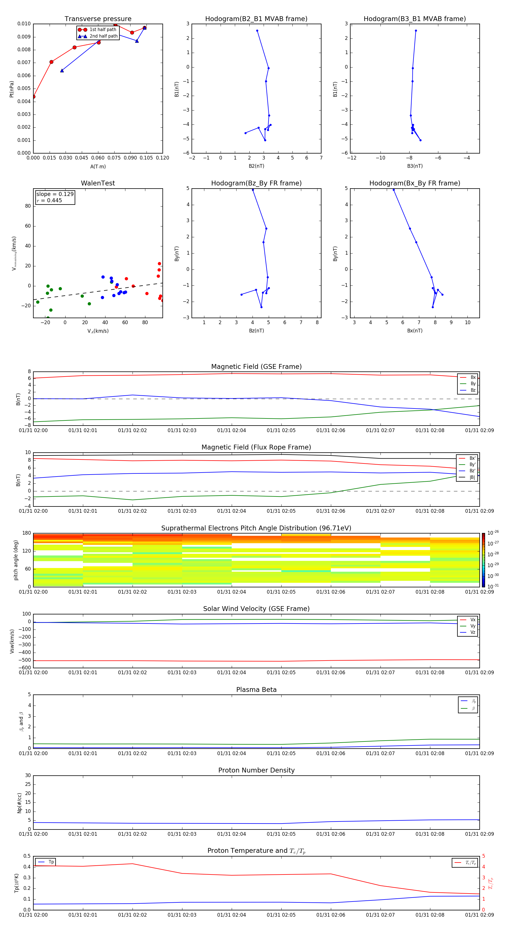513x940 pixels.
Task: Select the Bx legend entry in GSE magnetic field
Action: pyautogui.click(x=468, y=377)
